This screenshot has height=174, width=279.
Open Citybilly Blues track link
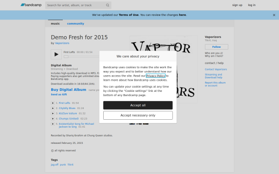tap(67, 108)
